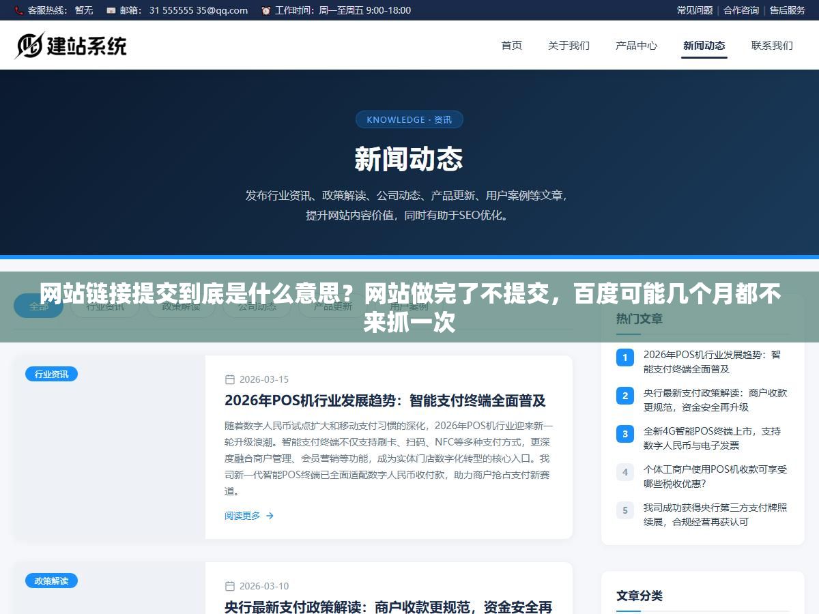Click the number 4 rank badge

(x=625, y=472)
